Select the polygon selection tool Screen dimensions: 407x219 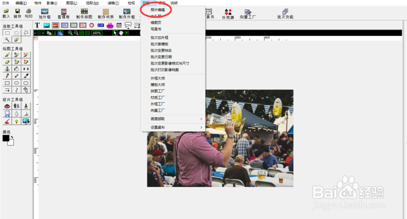[26, 33]
